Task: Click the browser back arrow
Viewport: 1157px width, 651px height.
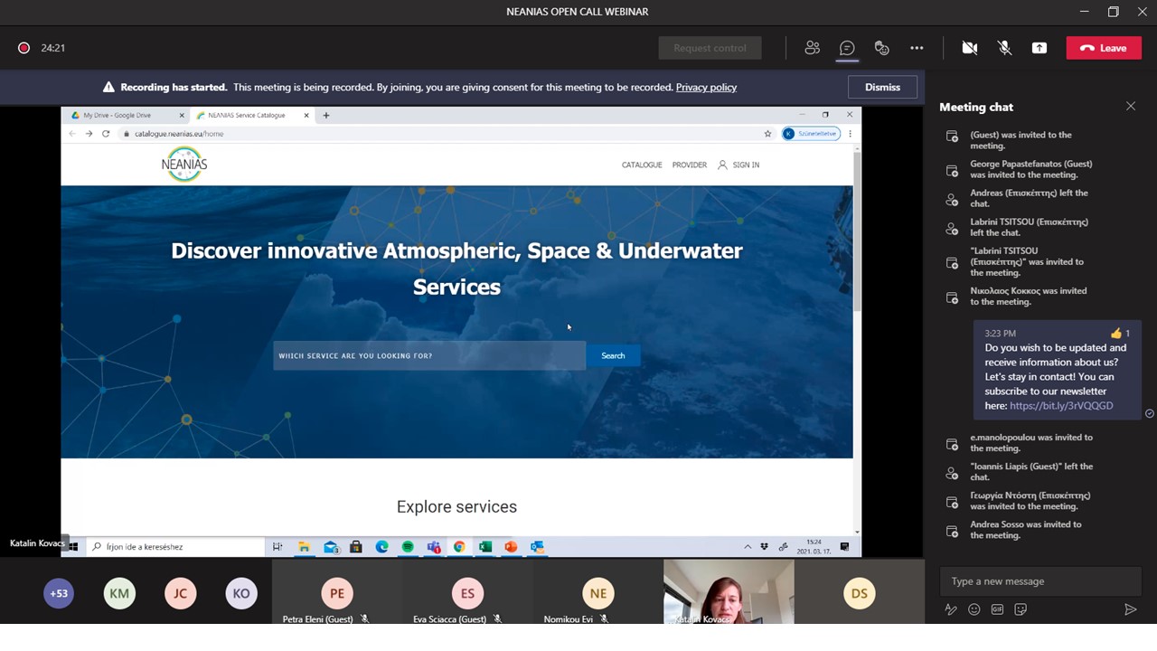Action: [x=72, y=134]
